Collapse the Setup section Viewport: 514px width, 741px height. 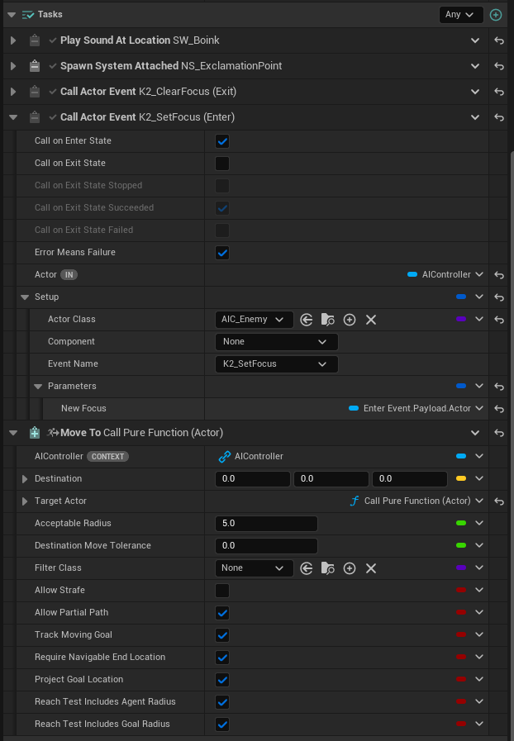(x=25, y=297)
